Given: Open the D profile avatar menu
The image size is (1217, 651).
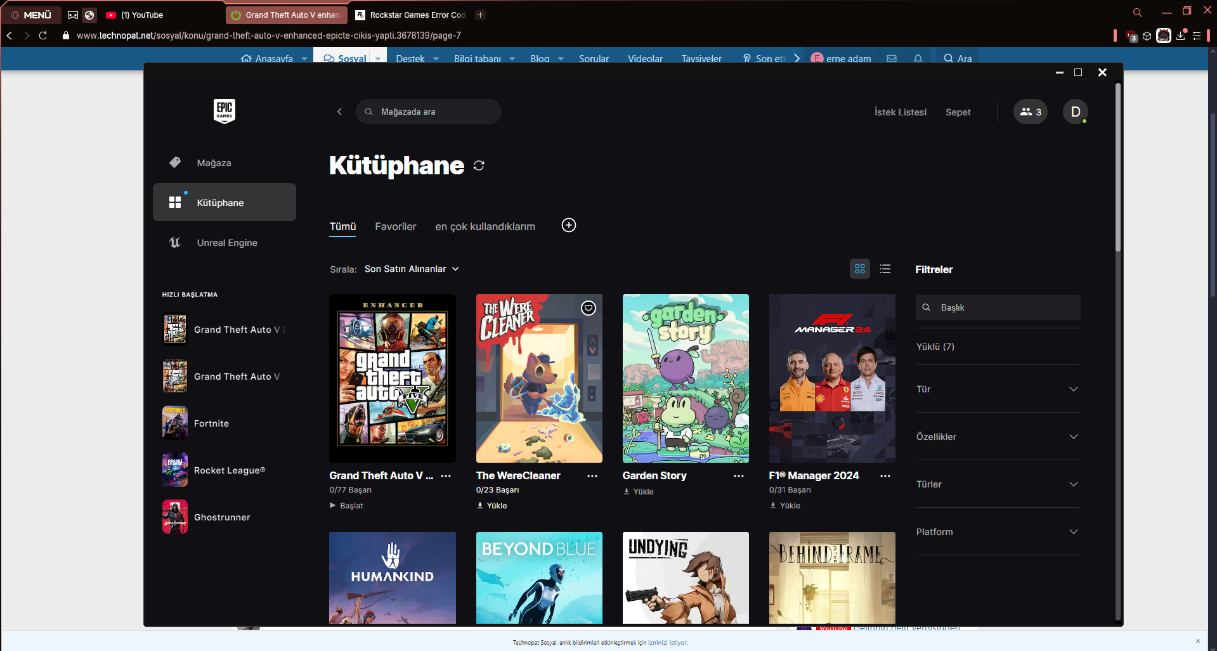Looking at the screenshot, I should point(1076,112).
